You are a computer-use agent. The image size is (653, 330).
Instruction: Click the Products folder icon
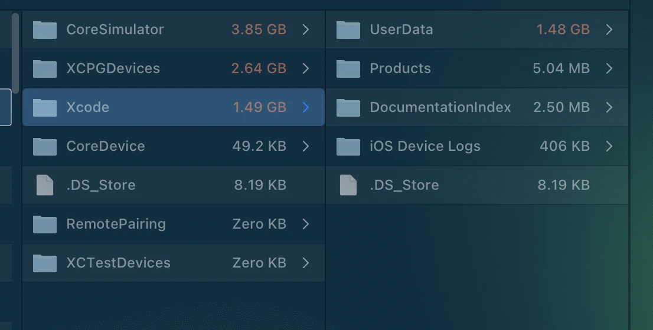[348, 68]
